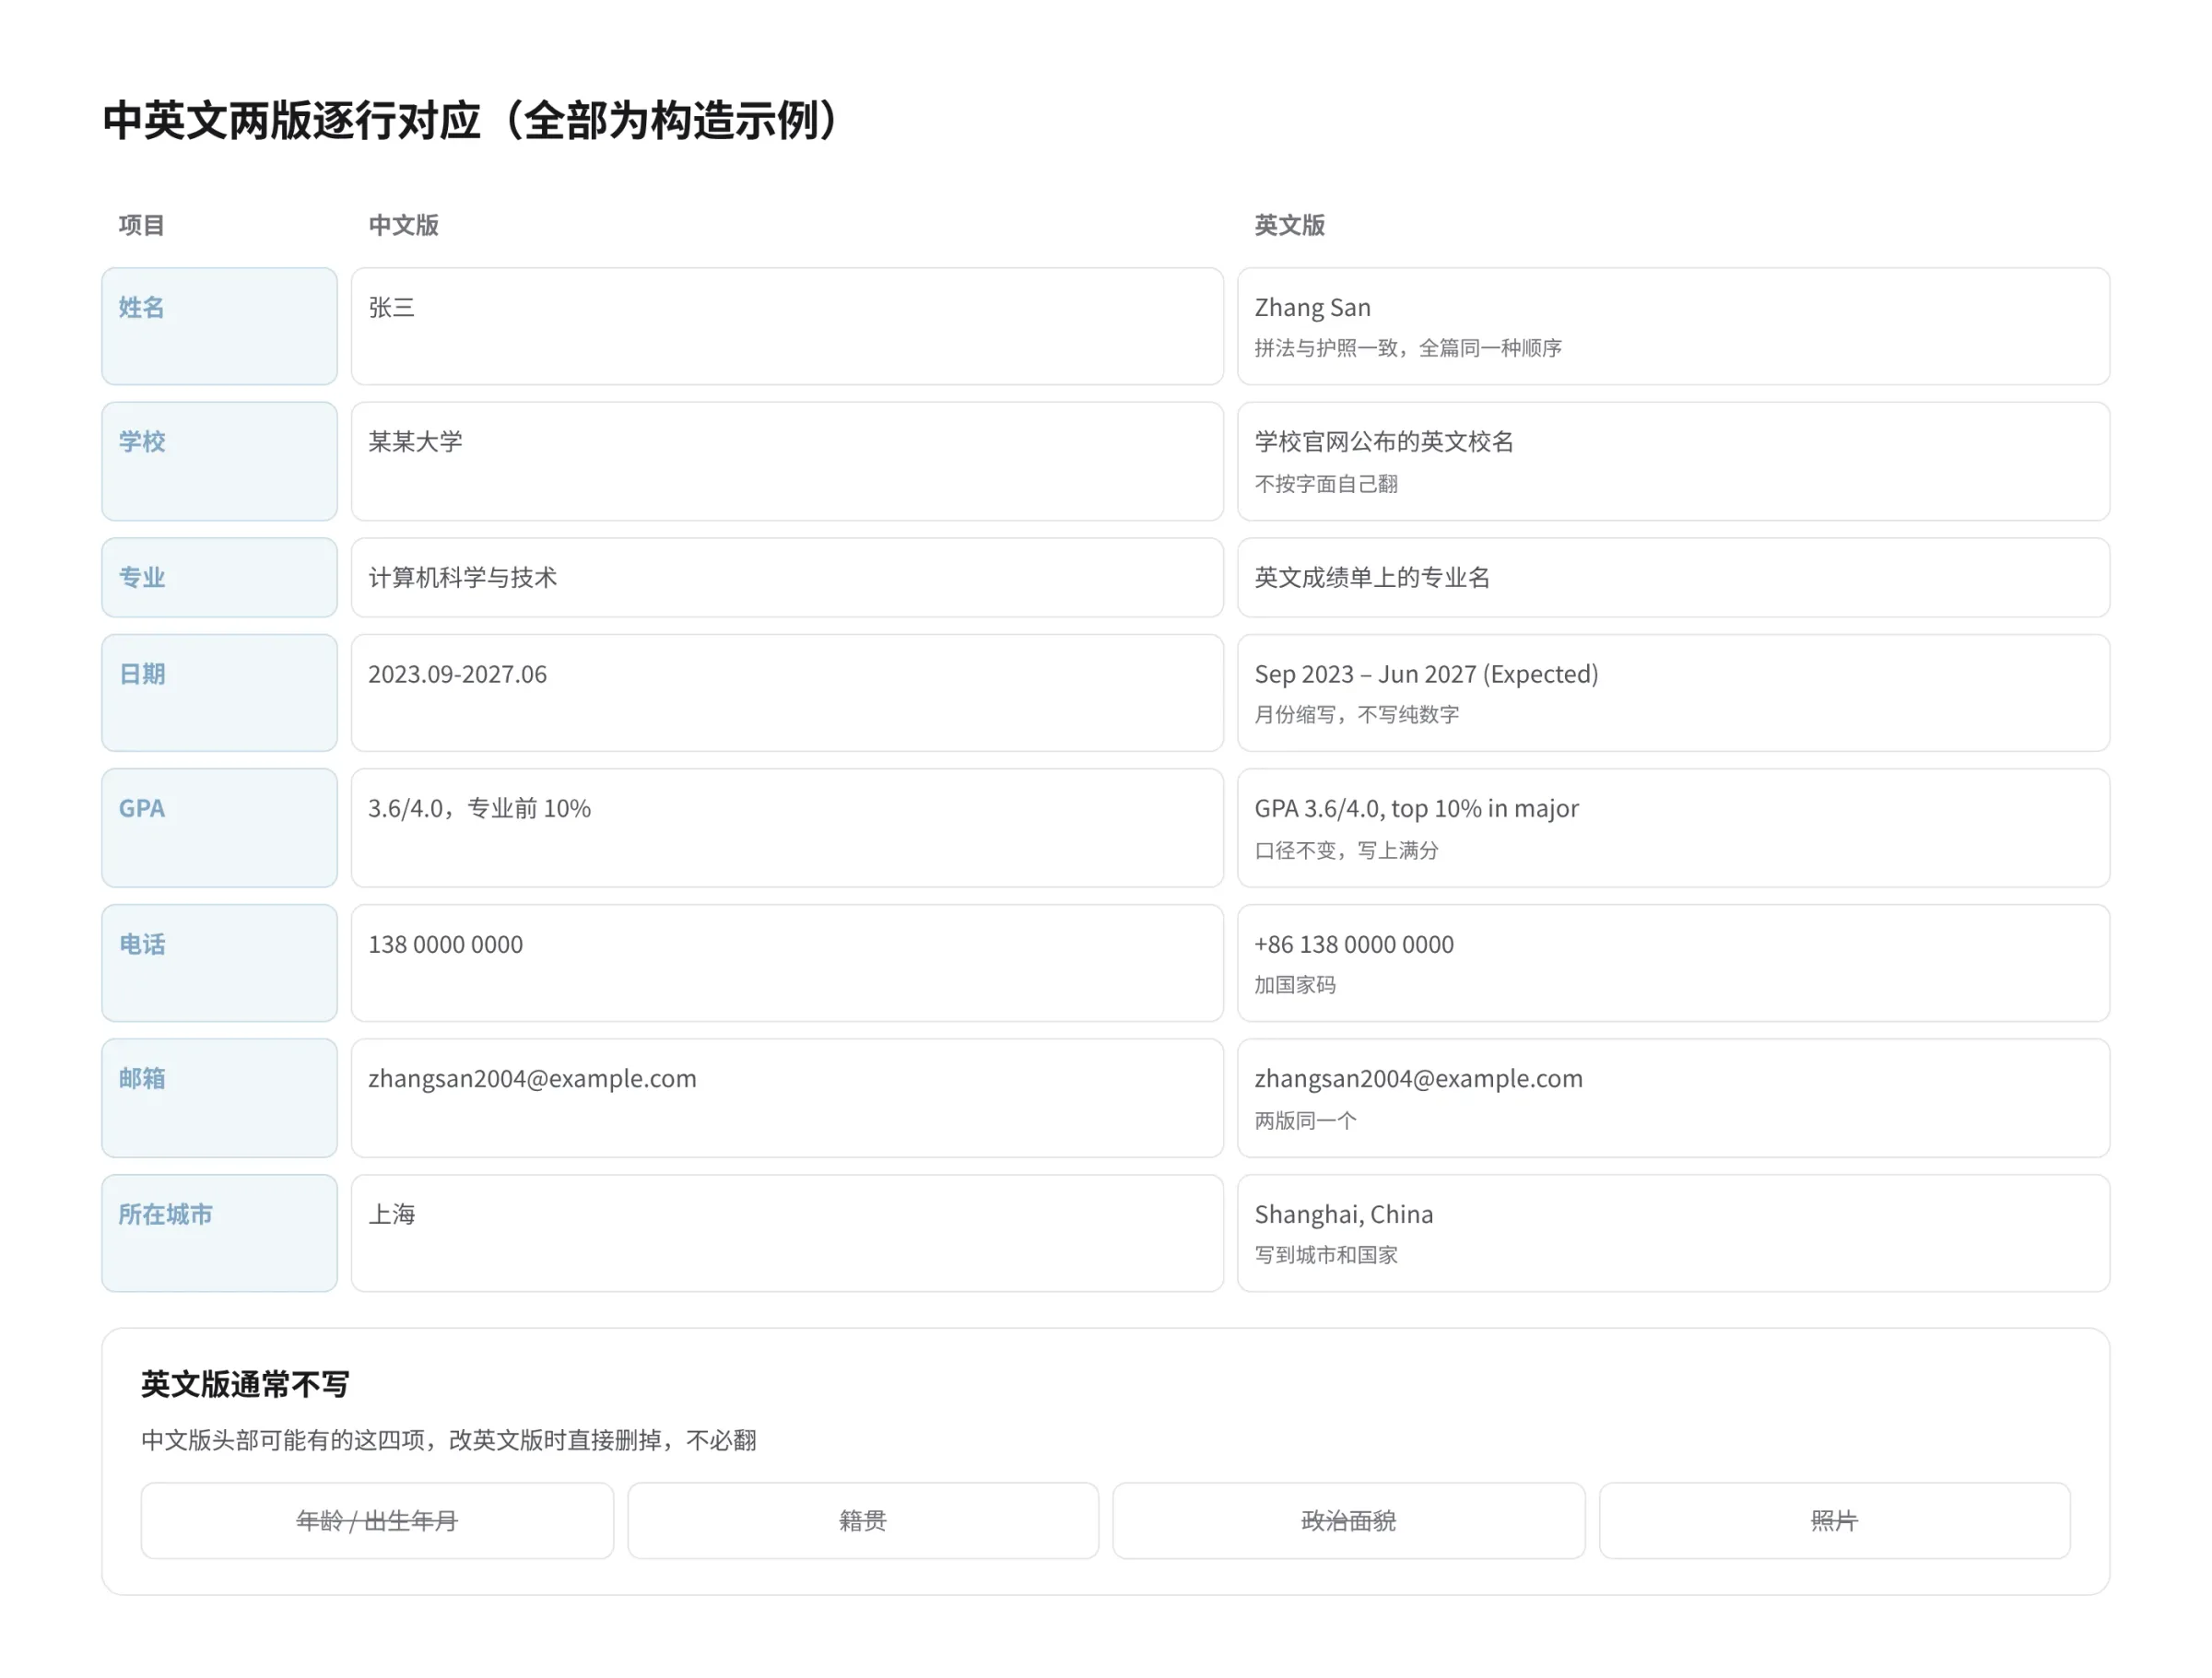Click the 年龄 / 出生年月 strikethrough chip
The image size is (2212, 1678).
tap(377, 1521)
